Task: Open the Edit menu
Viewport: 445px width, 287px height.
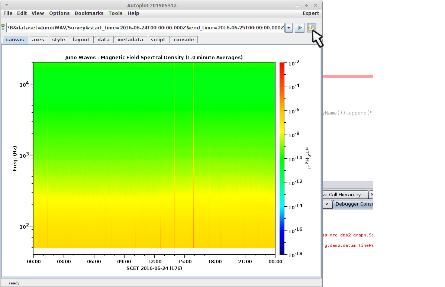Action: (22, 13)
